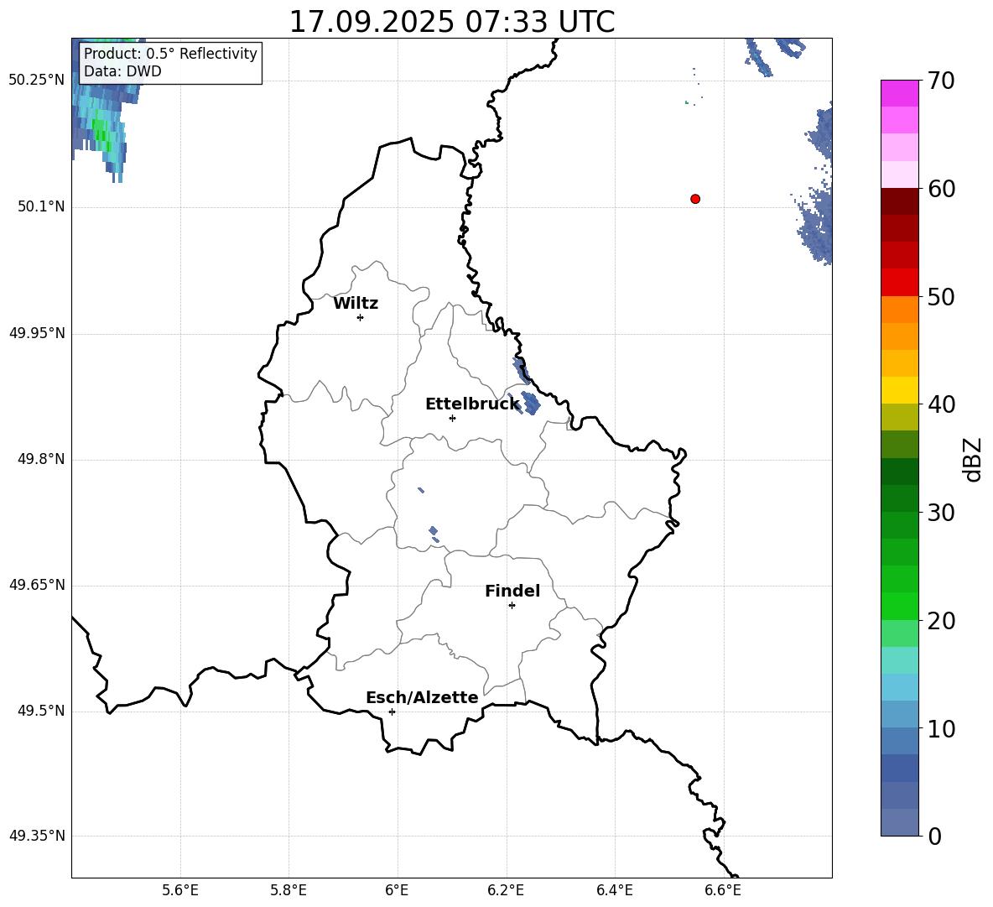Click the 6°E longitude label
The image size is (993, 907).
point(397,890)
